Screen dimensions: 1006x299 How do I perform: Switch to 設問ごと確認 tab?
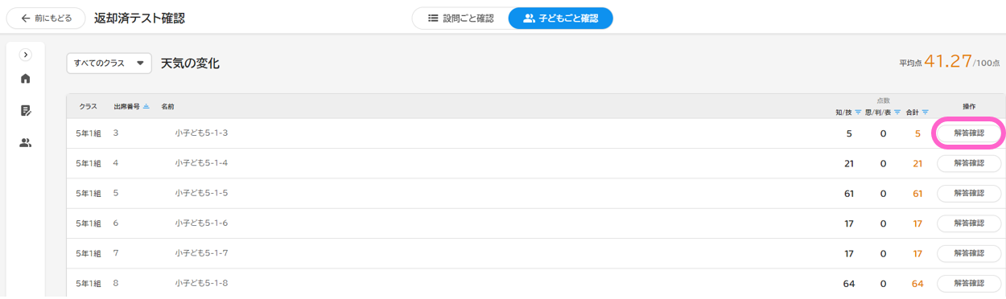click(x=460, y=18)
